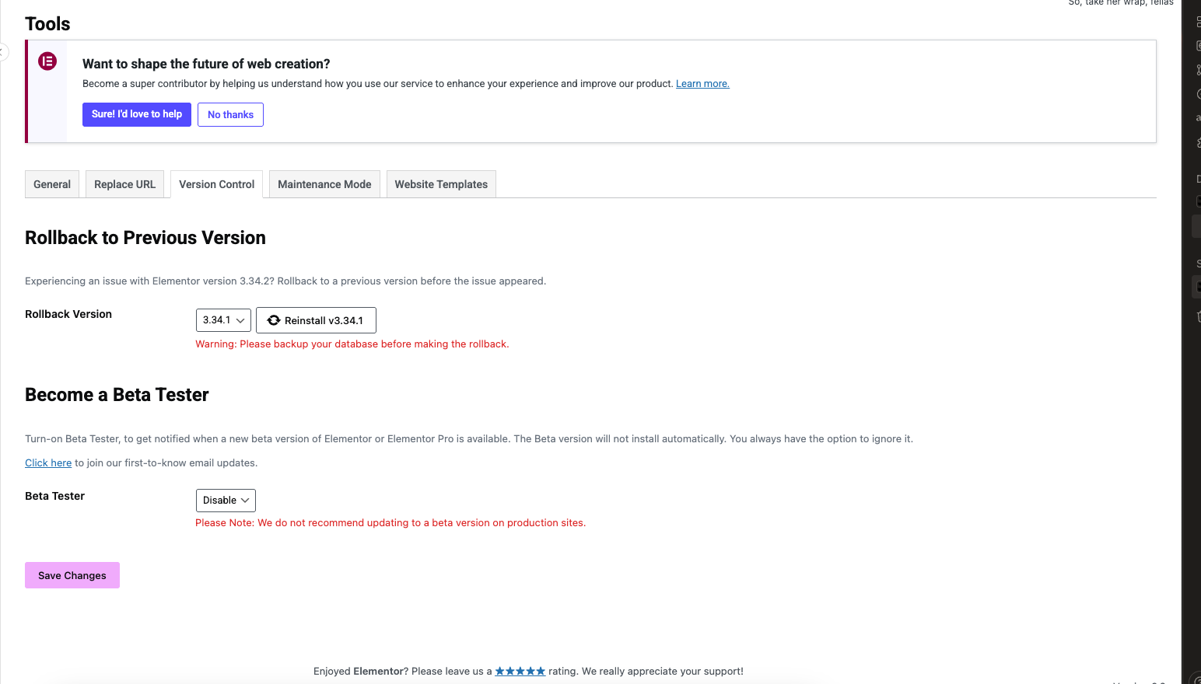1201x684 pixels.
Task: Select the Version Control tab
Action: [x=216, y=184]
